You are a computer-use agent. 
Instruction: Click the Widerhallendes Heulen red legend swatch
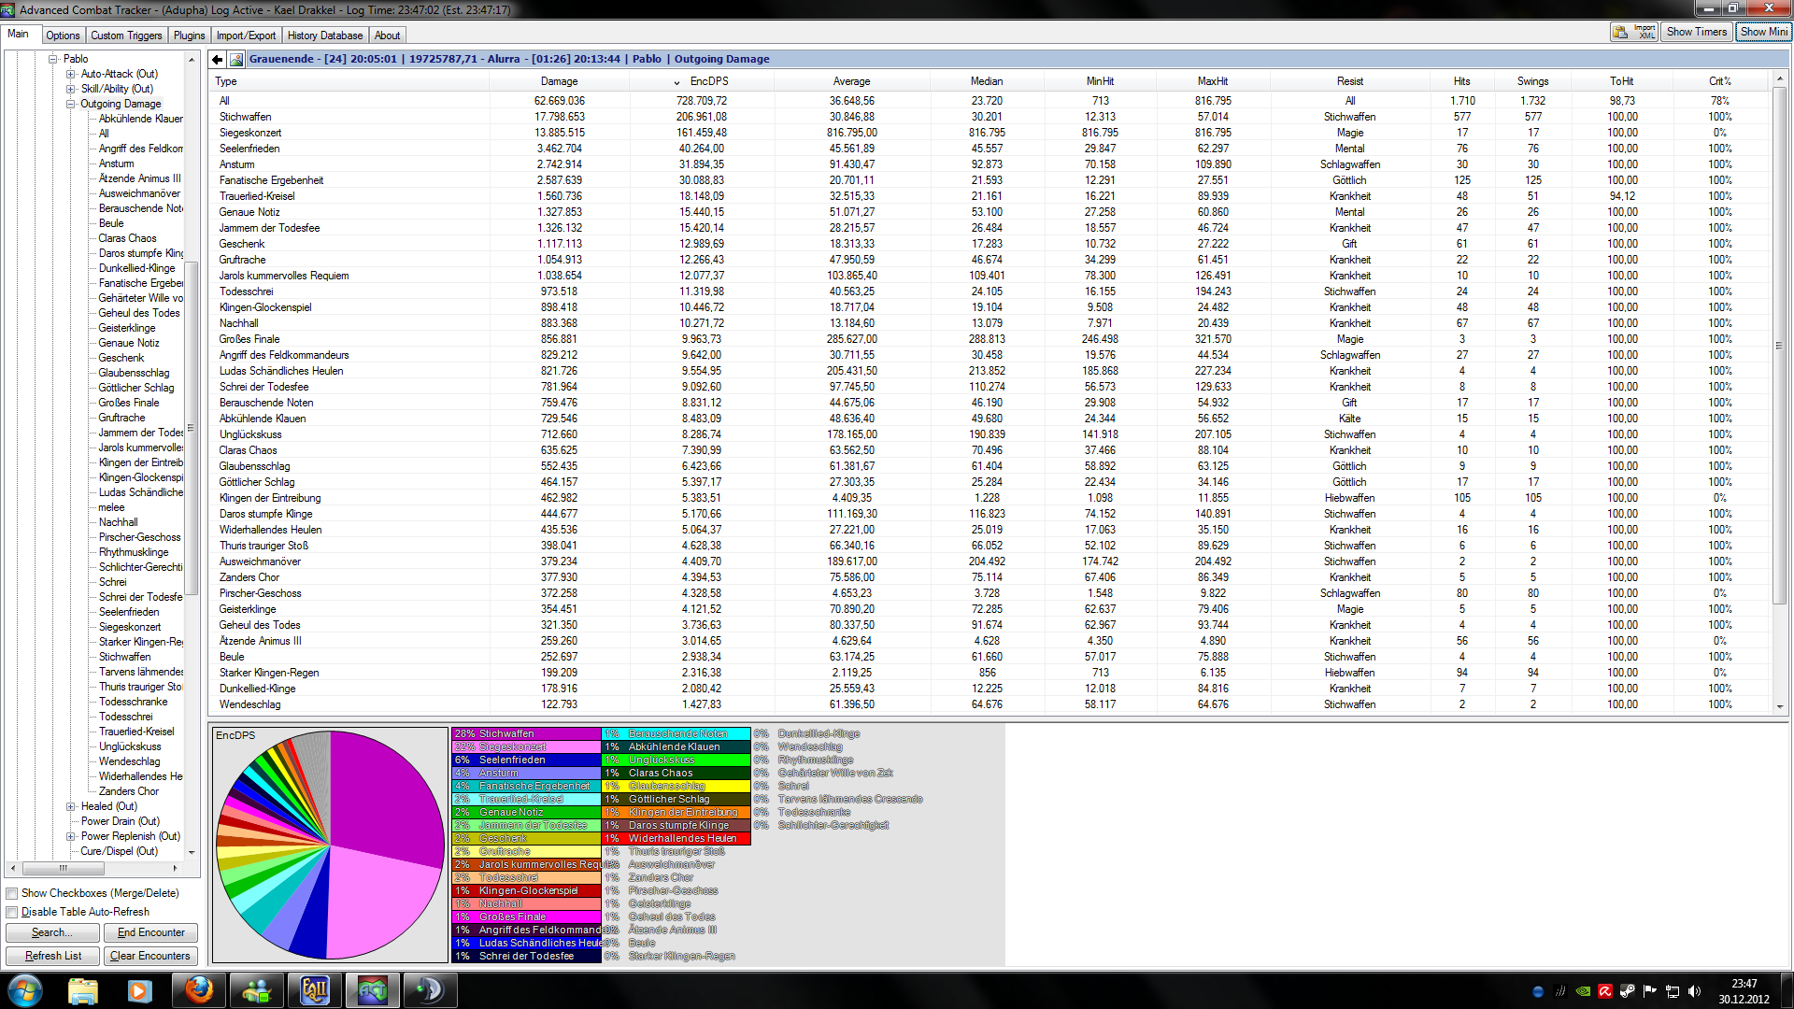[676, 838]
